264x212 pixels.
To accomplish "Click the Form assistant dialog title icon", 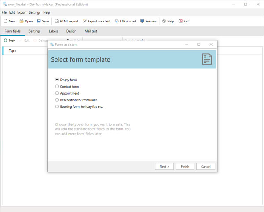I will pyautogui.click(x=51, y=44).
